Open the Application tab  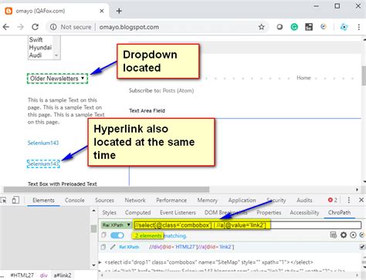[x=242, y=200]
